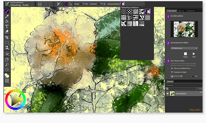Image resolution: width=206 pixels, height=123 pixels.
Task: Enable 'Farbe von Quellbild klonen' checkbox
Action: (x=172, y=68)
